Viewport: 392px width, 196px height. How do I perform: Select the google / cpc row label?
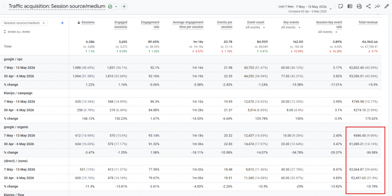(13, 60)
